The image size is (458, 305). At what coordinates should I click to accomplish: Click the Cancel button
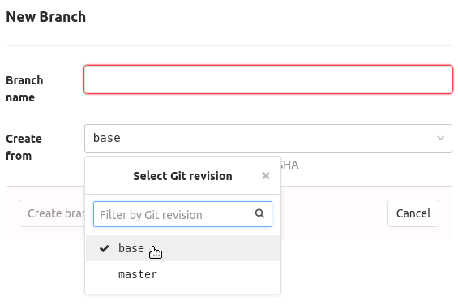pyautogui.click(x=413, y=213)
